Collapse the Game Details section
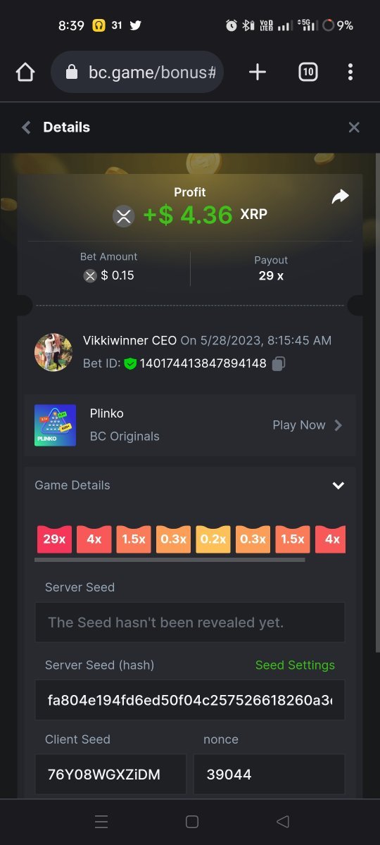 [338, 485]
